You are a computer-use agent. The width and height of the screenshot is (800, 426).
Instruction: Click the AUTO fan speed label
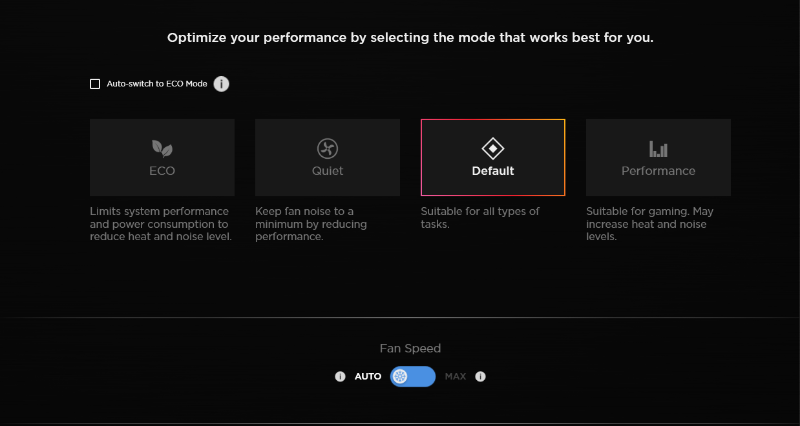coord(368,376)
